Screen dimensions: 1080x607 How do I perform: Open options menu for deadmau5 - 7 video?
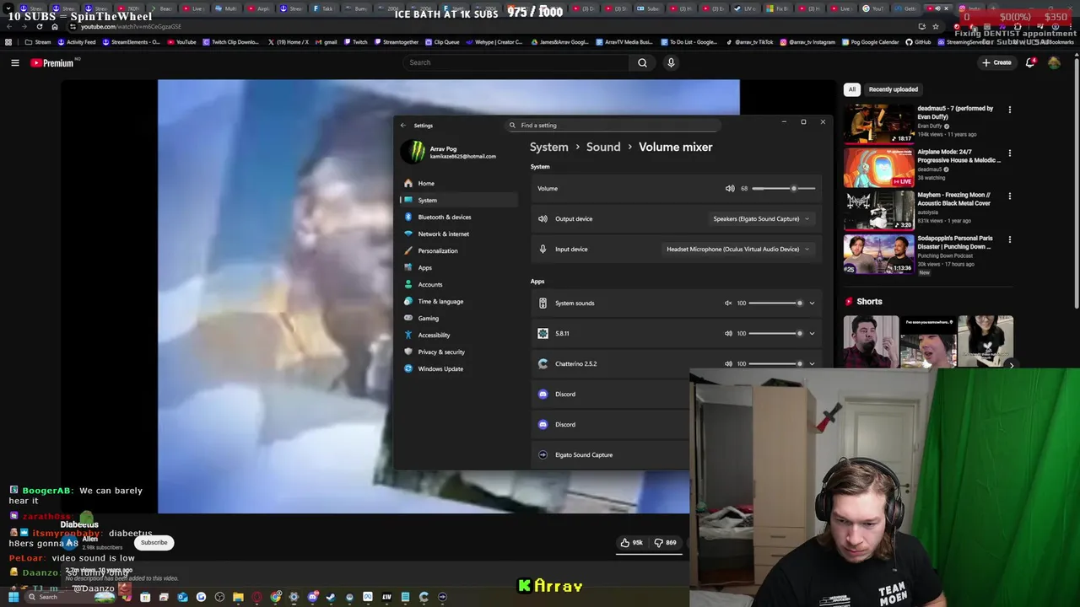(x=1009, y=110)
